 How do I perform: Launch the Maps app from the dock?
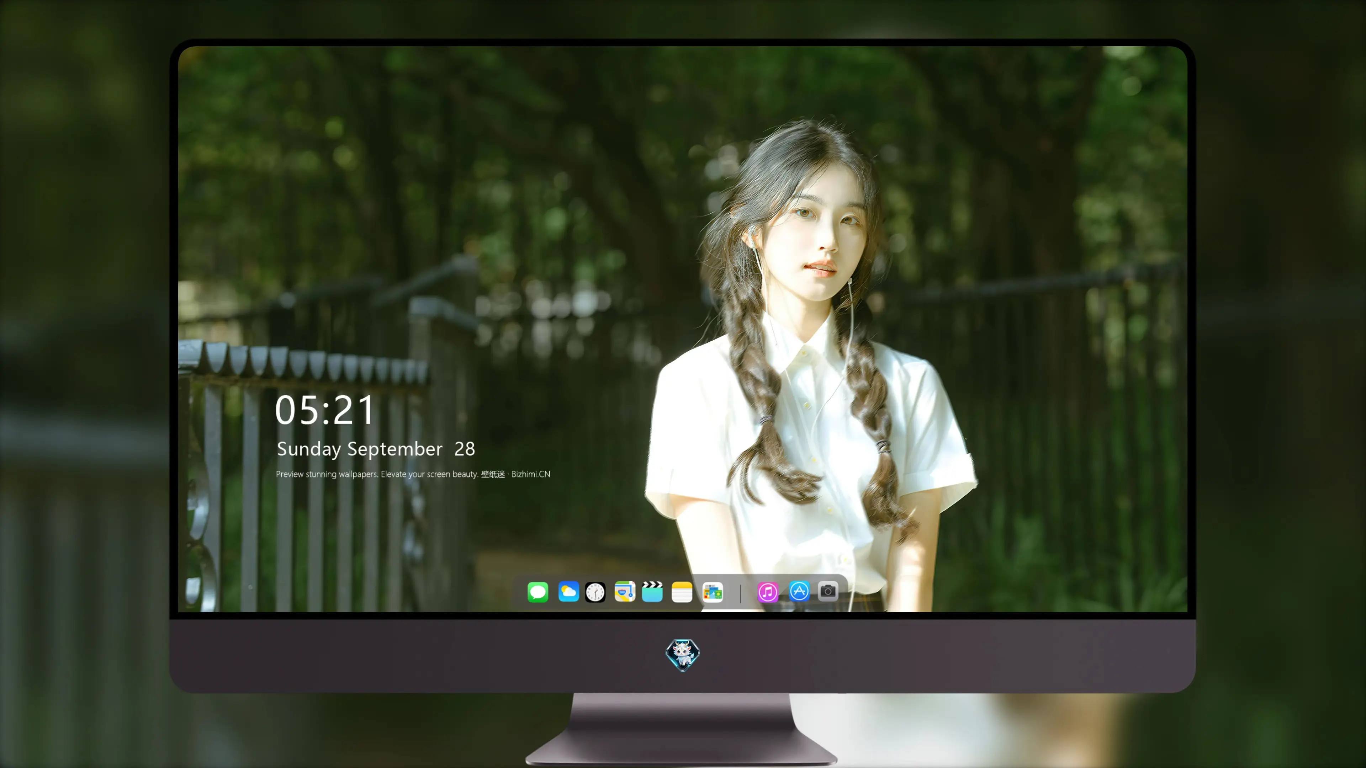(625, 592)
